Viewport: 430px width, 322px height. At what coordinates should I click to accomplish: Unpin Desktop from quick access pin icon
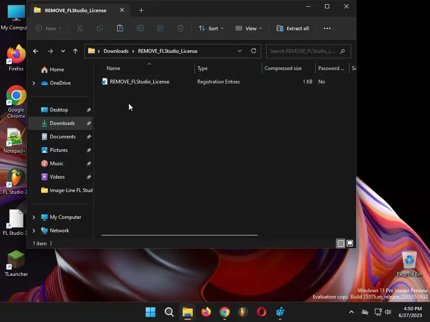89,110
